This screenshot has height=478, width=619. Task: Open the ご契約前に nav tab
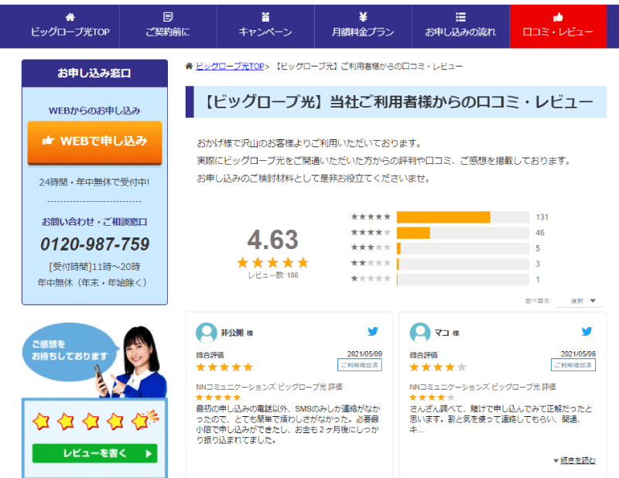[168, 26]
